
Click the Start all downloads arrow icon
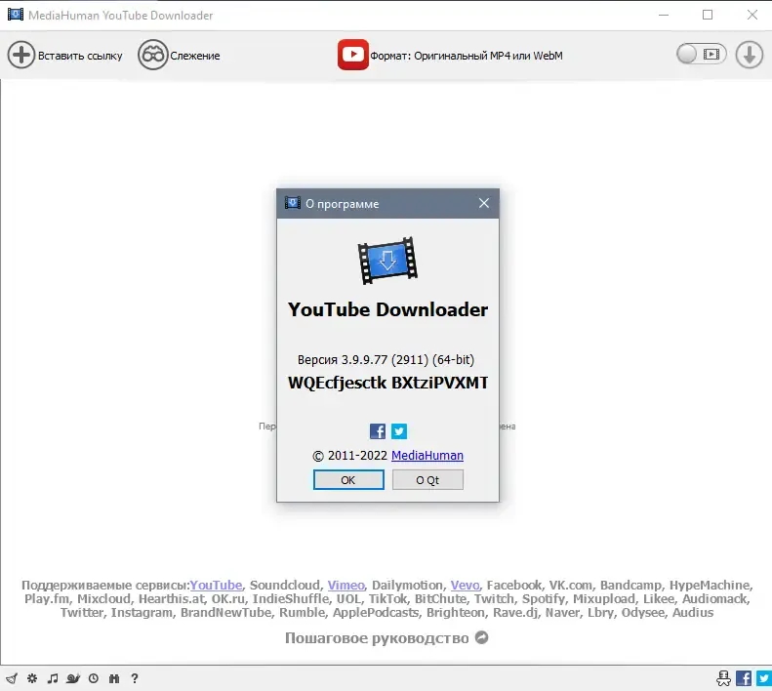coord(750,55)
